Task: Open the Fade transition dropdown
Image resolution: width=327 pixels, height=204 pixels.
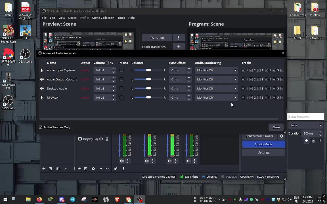Action: pyautogui.click(x=306, y=125)
